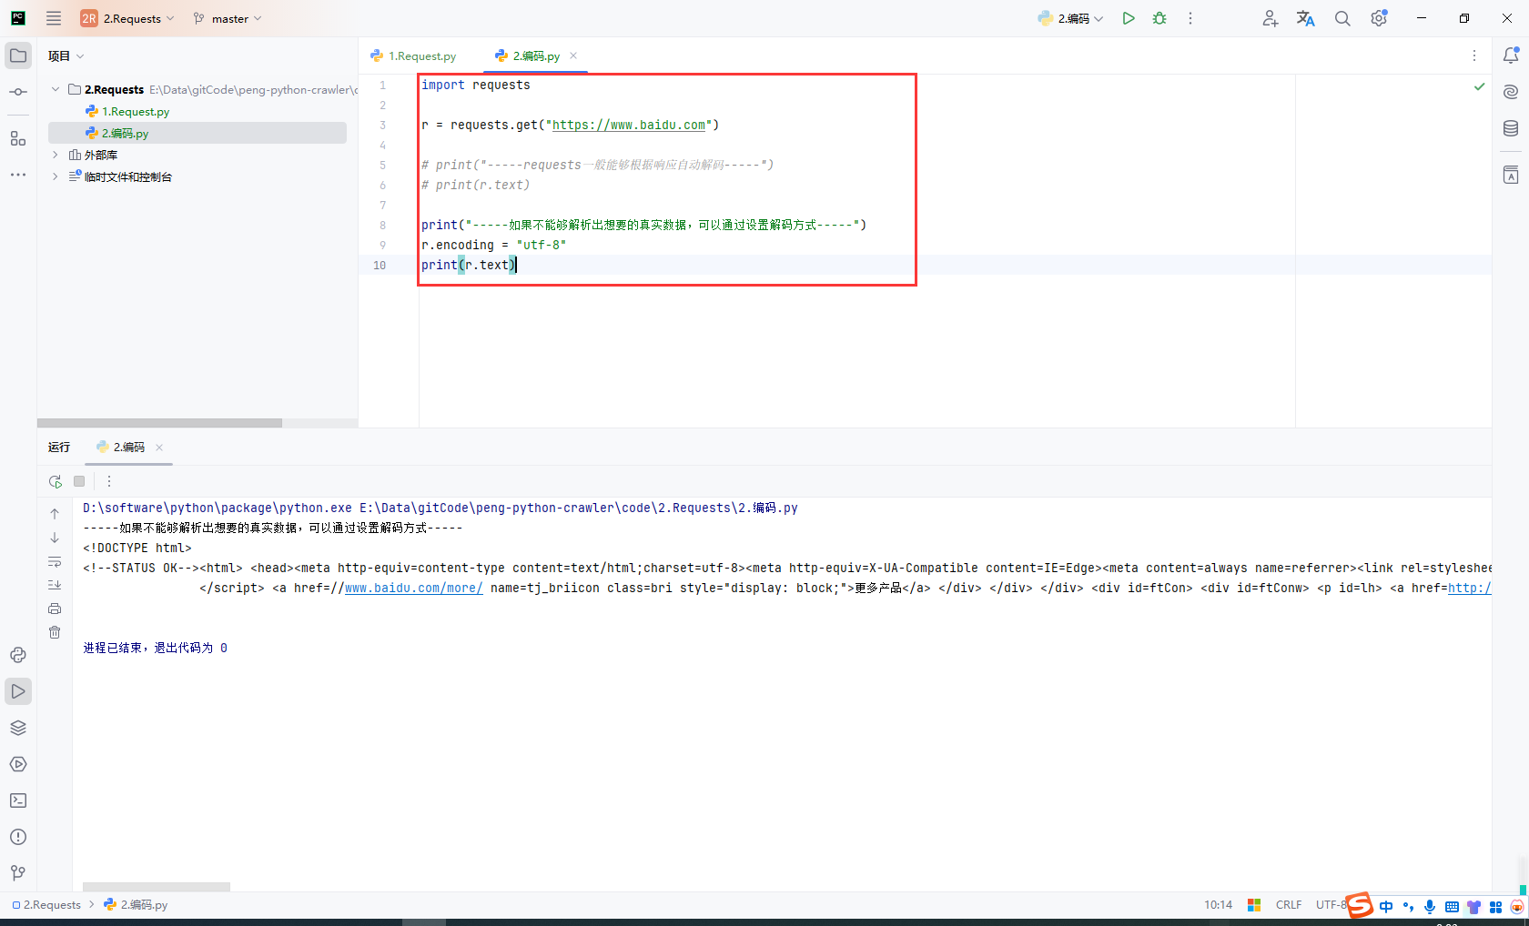
Task: Open the Sogou input method logo
Action: pyautogui.click(x=1360, y=905)
